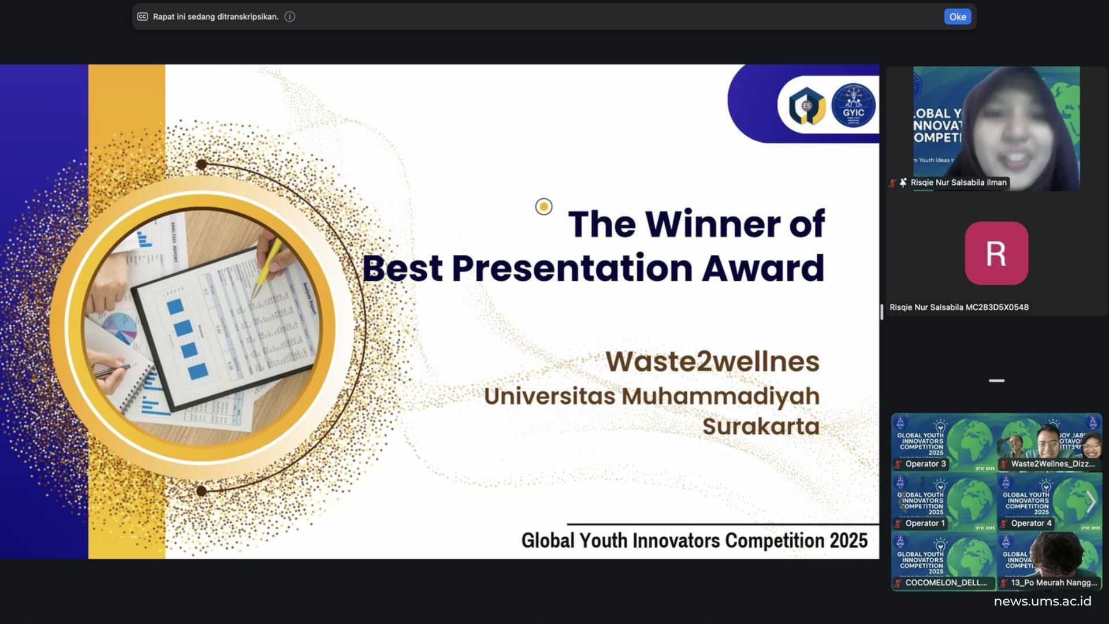Select Operator 4 video thumbnail
The width and height of the screenshot is (1109, 624).
click(1050, 502)
